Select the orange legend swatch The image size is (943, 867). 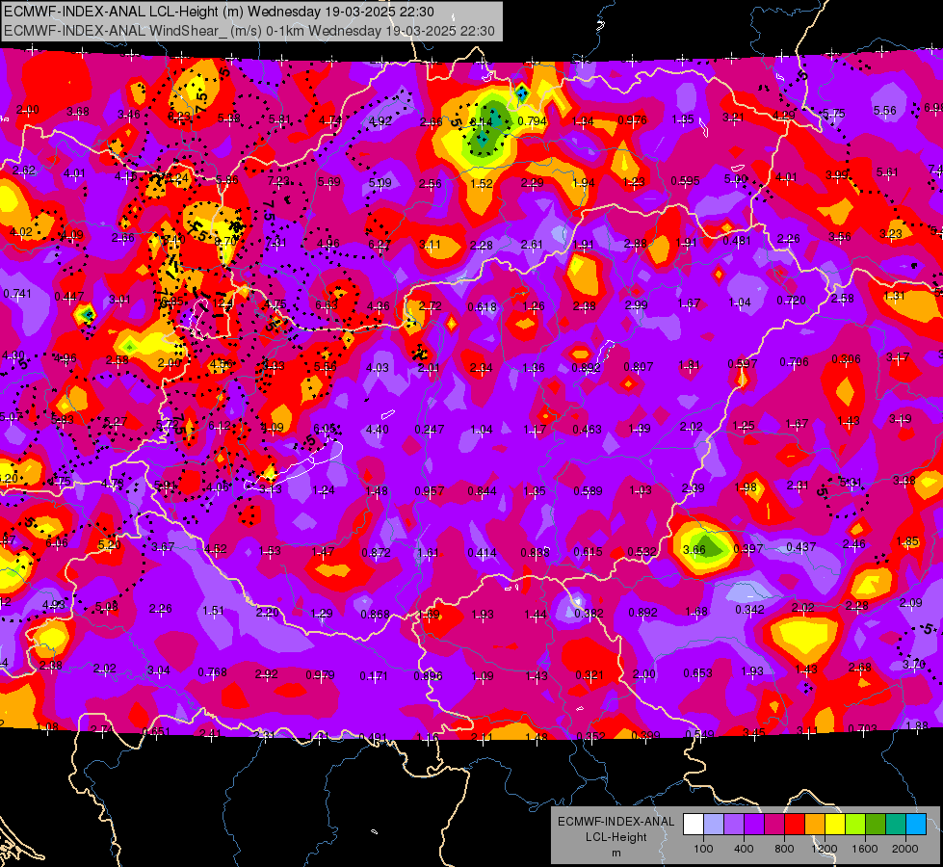click(815, 824)
